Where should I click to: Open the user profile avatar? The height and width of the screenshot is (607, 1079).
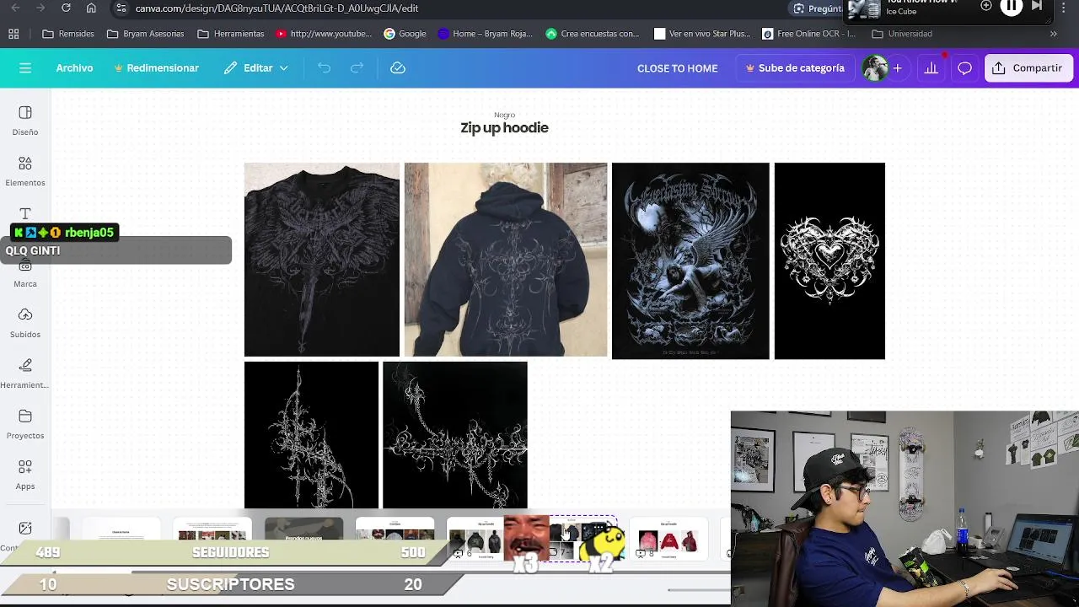coord(875,68)
